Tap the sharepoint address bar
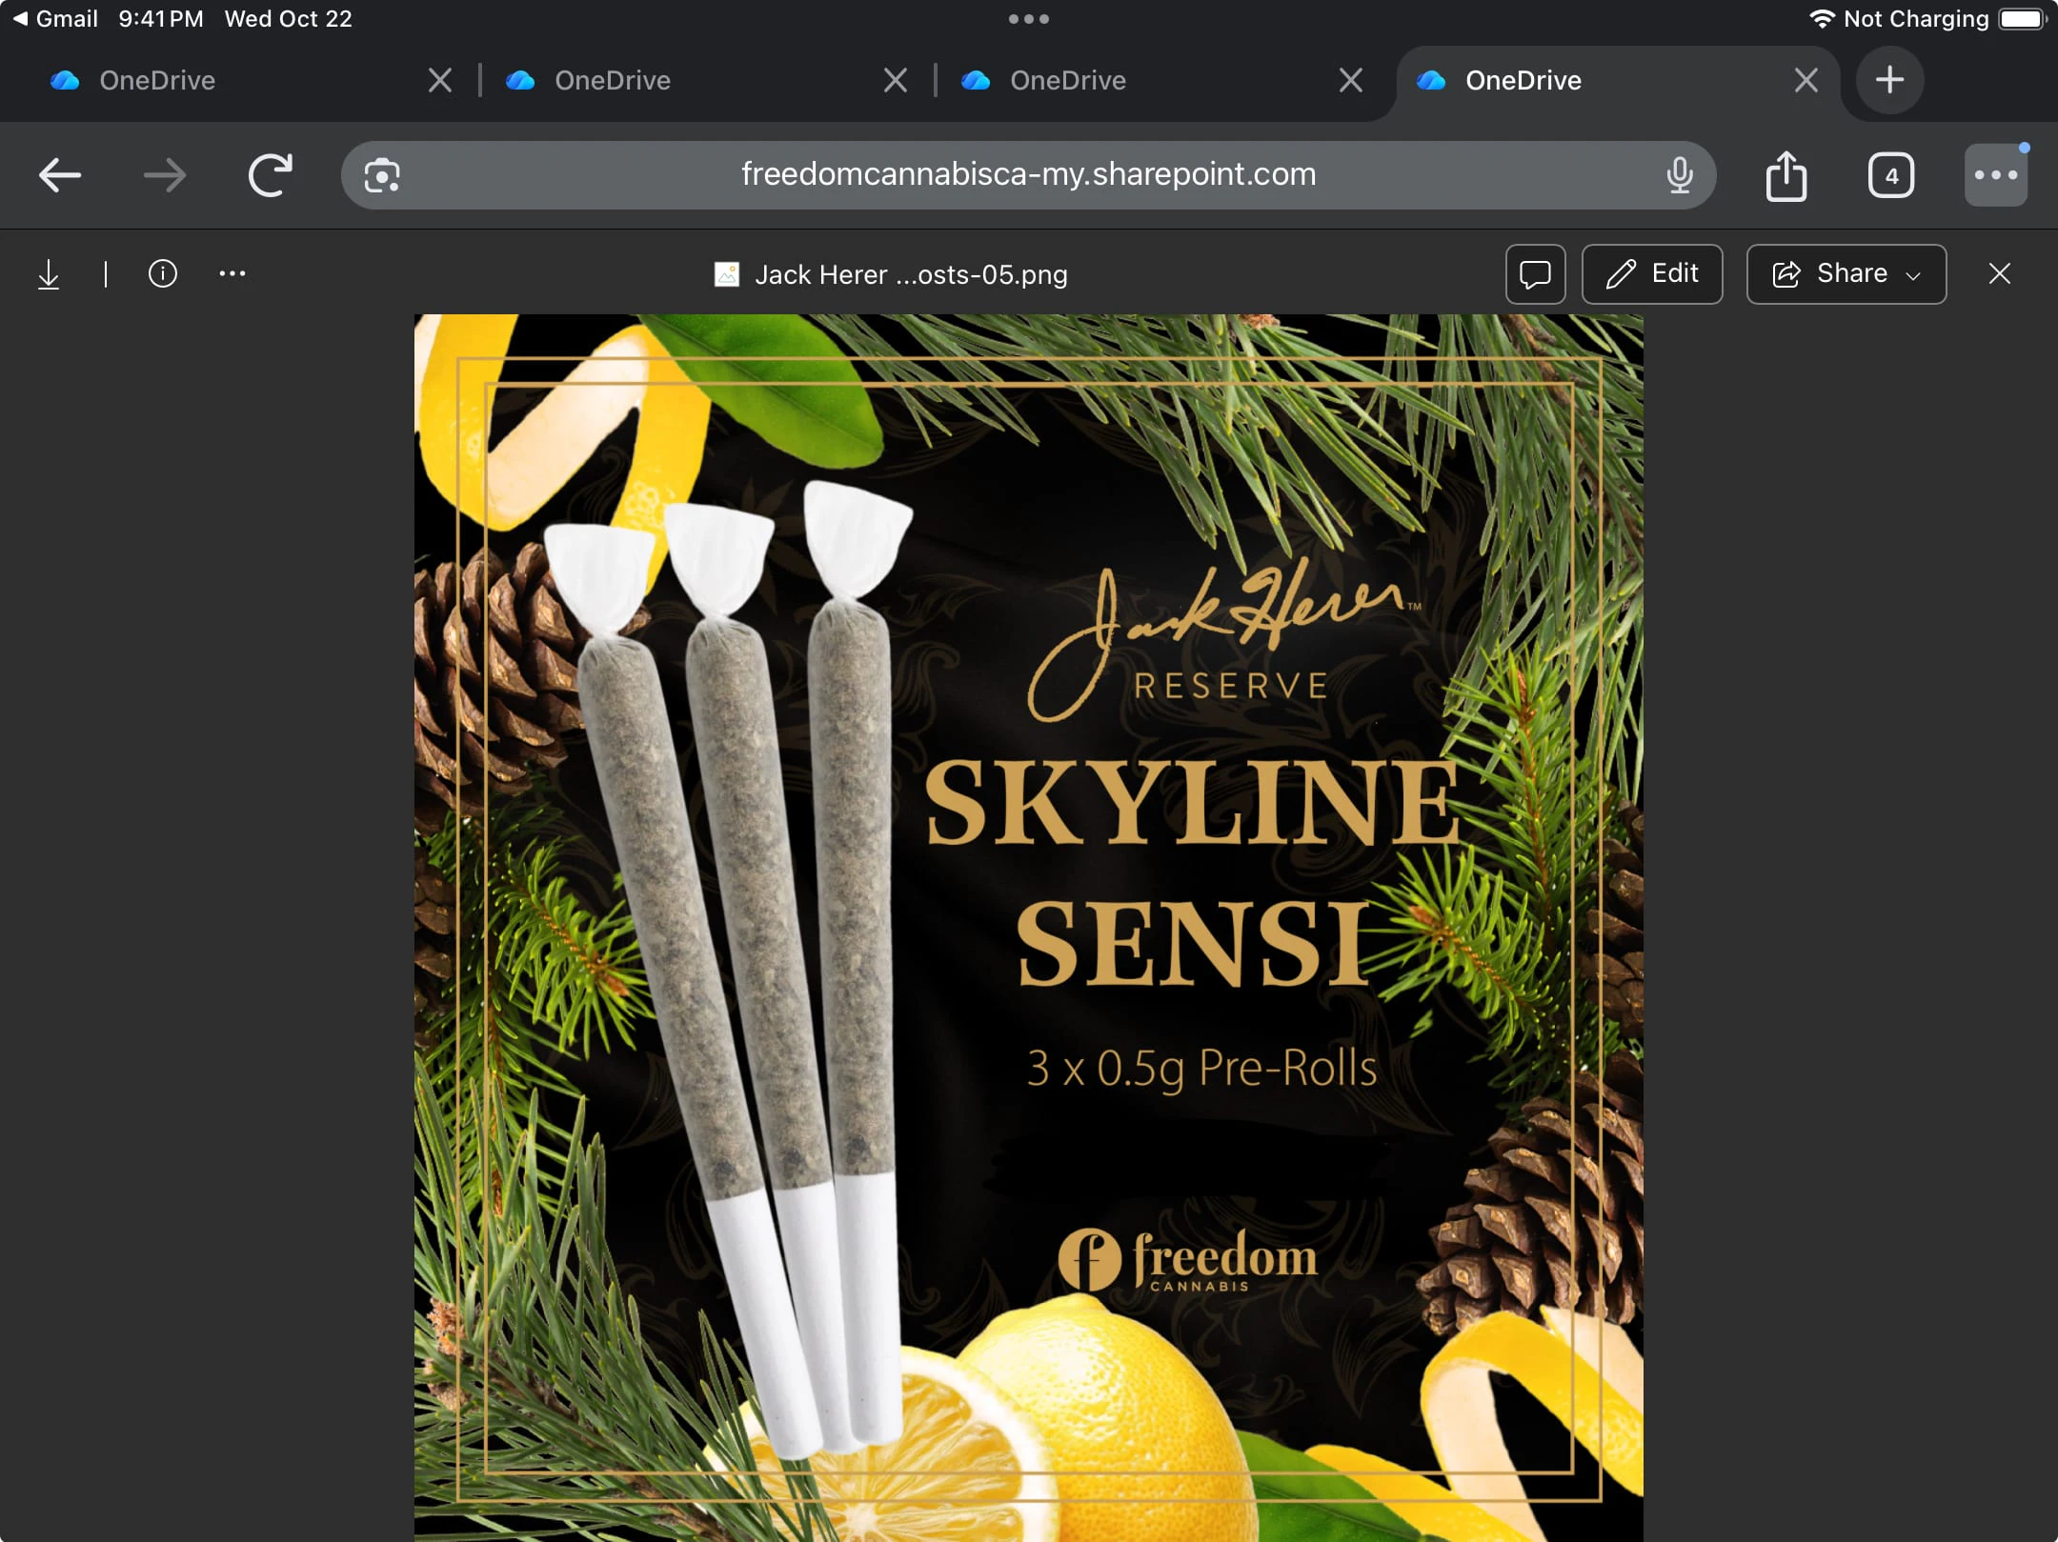This screenshot has width=2058, height=1542. [1028, 175]
